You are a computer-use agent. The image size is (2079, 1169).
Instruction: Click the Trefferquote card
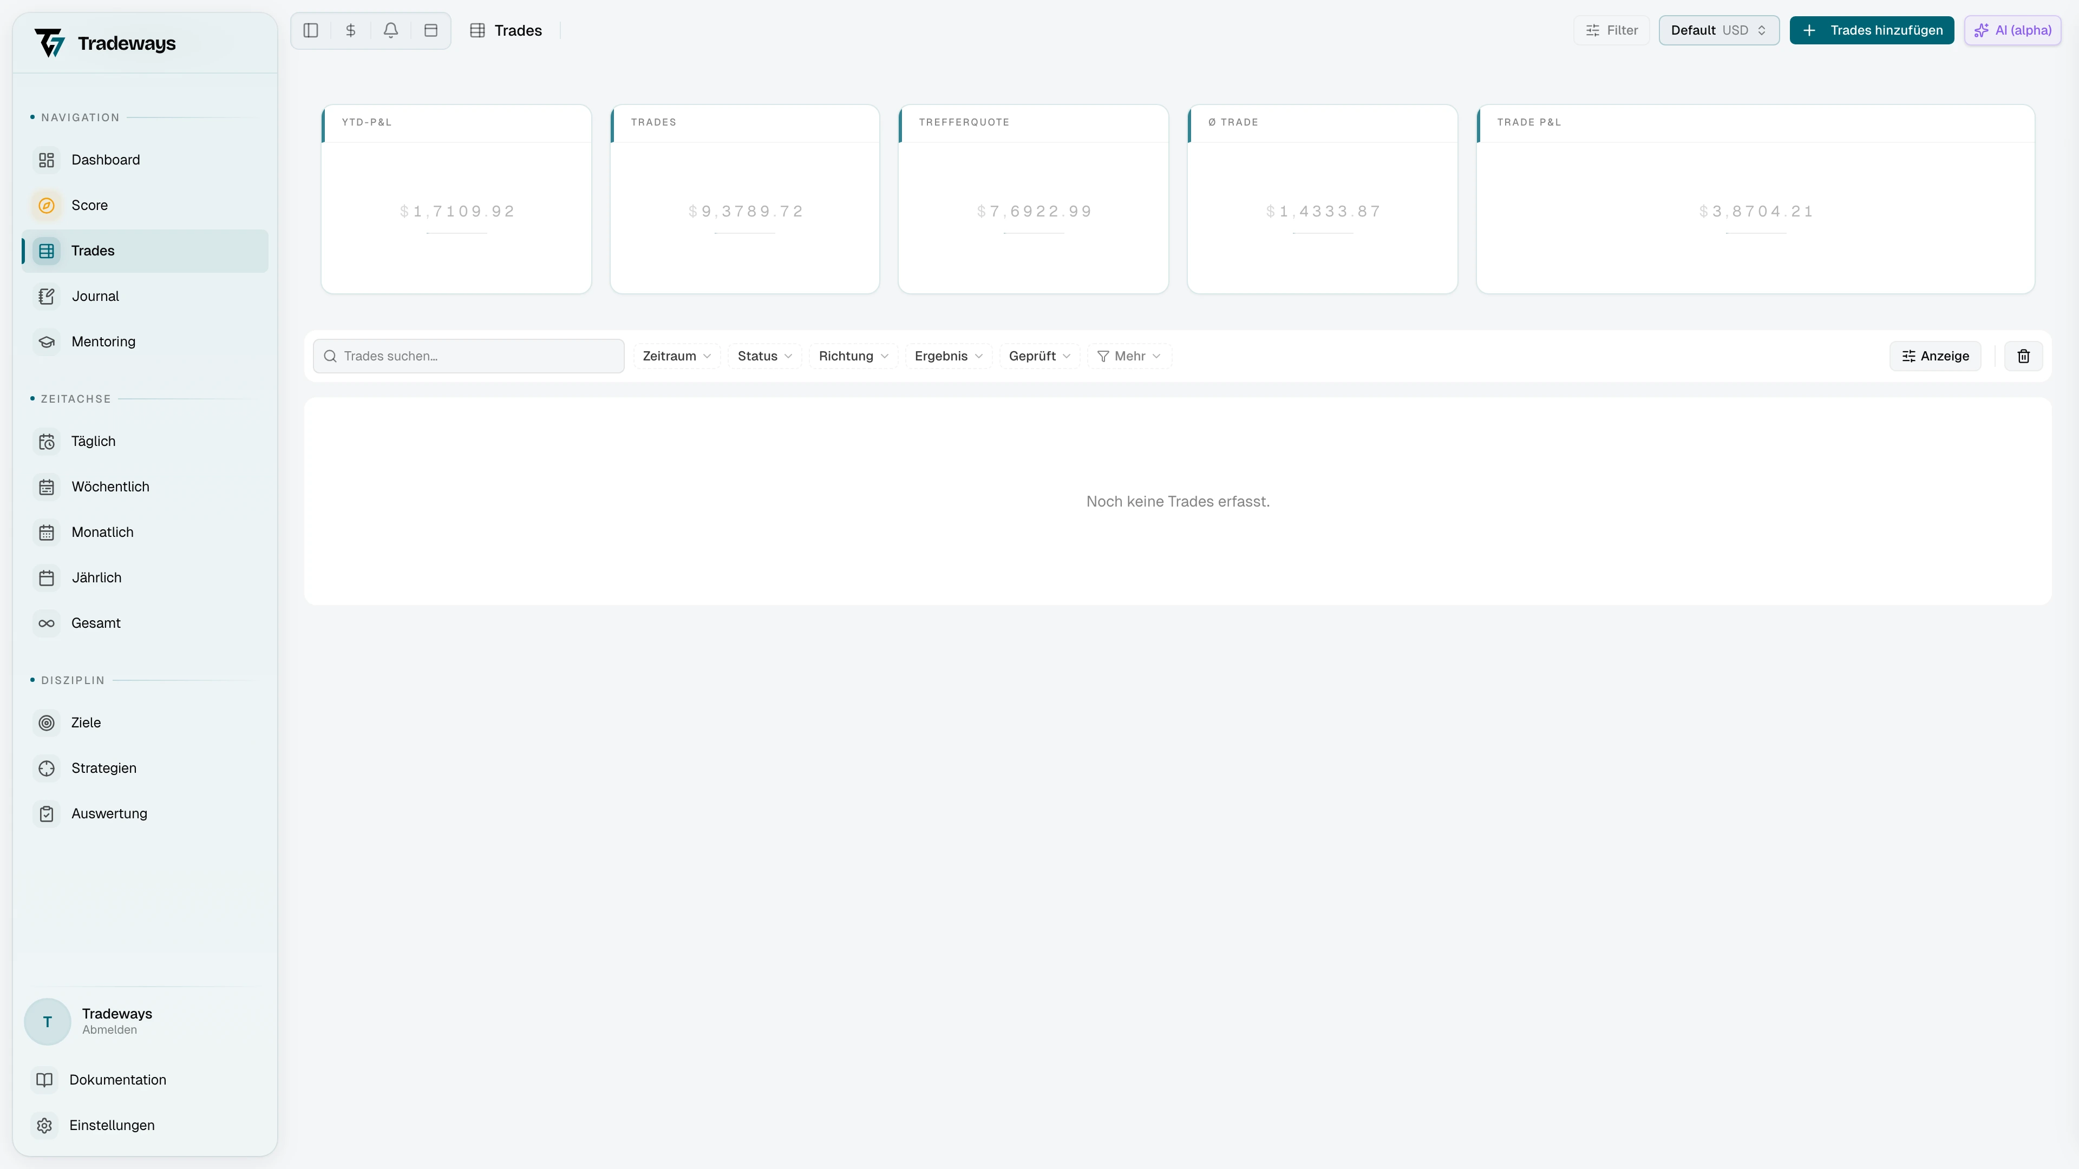point(1033,199)
